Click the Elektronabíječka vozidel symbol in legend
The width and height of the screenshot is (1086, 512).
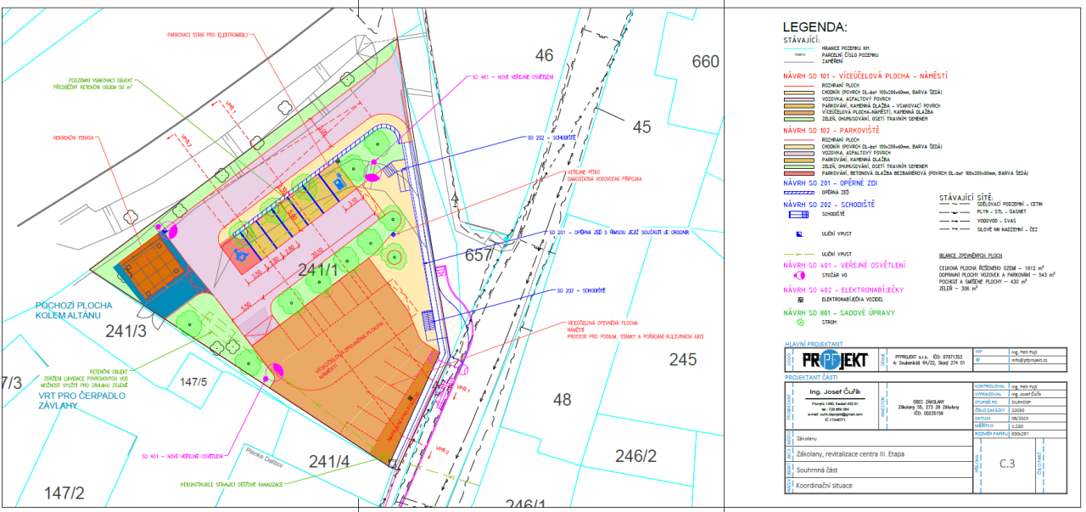pyautogui.click(x=799, y=300)
